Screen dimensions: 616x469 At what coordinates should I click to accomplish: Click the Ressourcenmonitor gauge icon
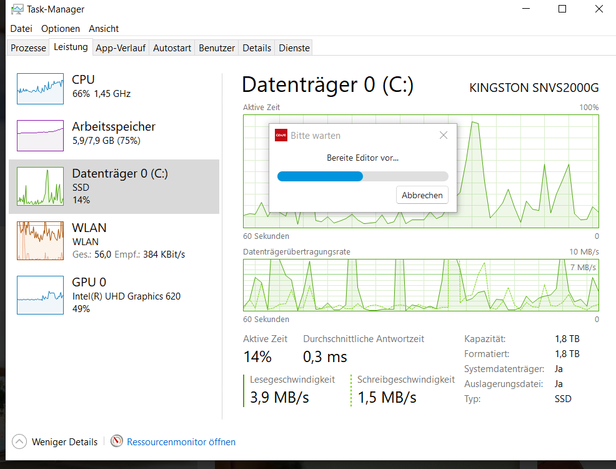pyautogui.click(x=116, y=441)
